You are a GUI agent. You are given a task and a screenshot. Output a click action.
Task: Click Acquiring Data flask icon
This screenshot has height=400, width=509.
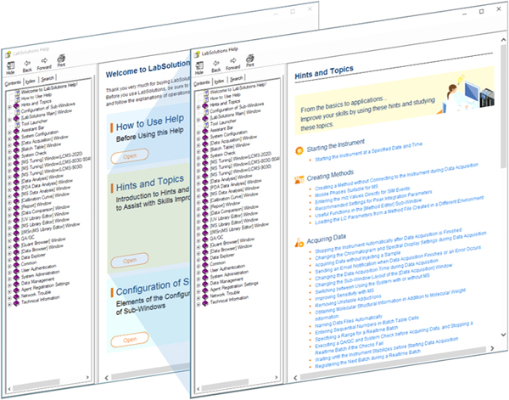point(299,243)
